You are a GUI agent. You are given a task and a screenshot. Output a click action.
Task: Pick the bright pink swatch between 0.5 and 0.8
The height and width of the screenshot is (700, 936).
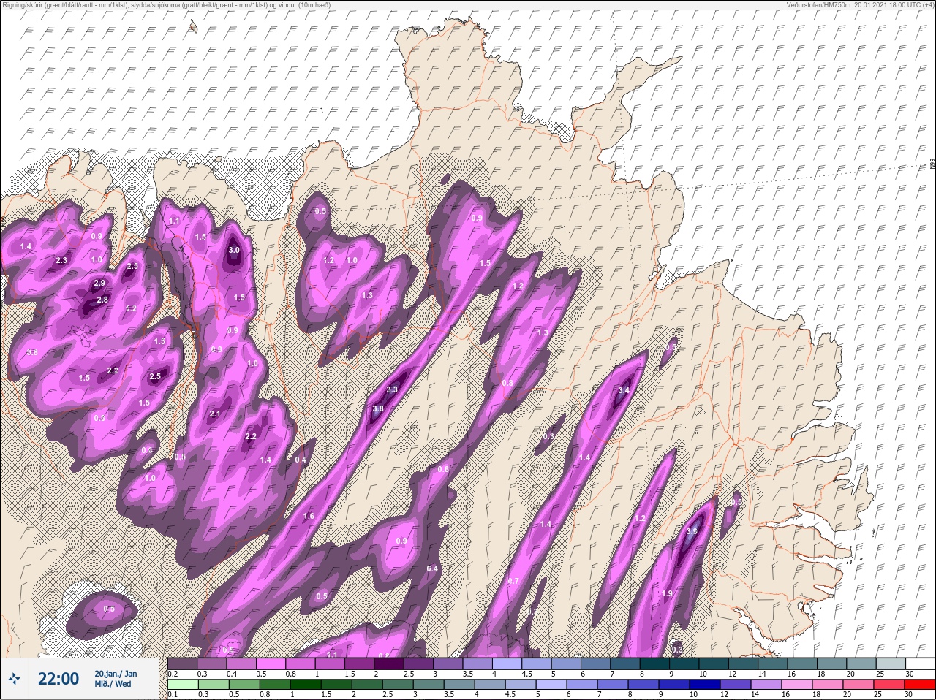(271, 663)
